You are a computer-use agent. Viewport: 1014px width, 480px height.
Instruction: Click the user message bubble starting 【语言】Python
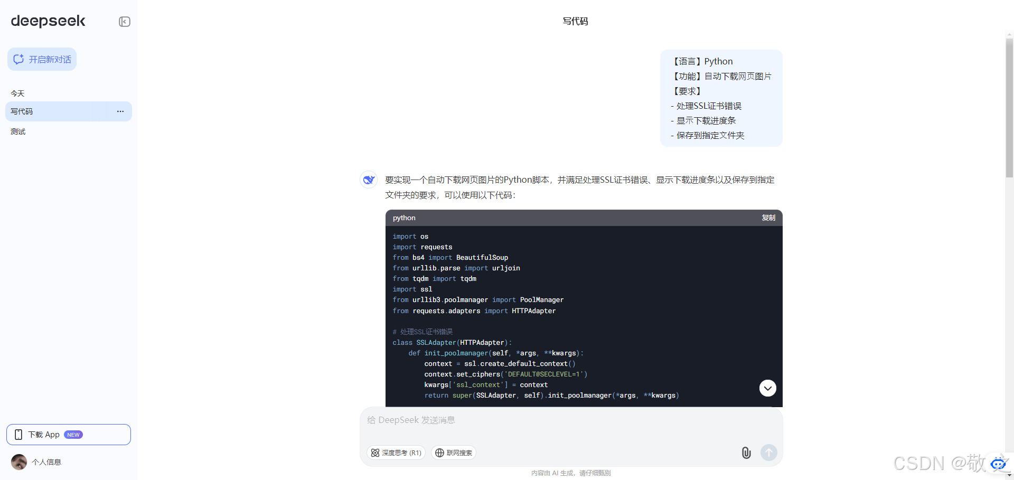tap(721, 98)
